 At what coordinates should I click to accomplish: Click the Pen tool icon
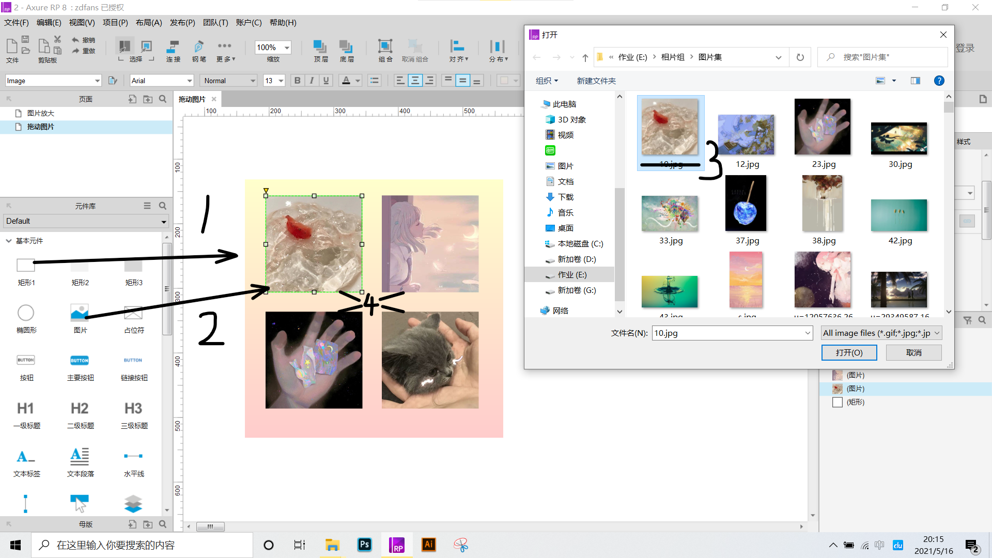[198, 47]
